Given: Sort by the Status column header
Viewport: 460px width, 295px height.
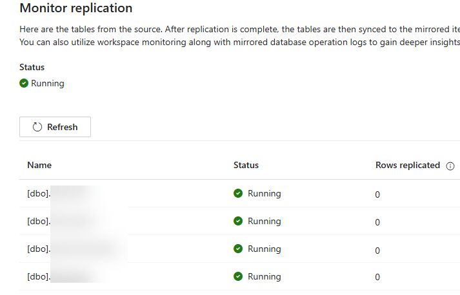Looking at the screenshot, I should (246, 165).
